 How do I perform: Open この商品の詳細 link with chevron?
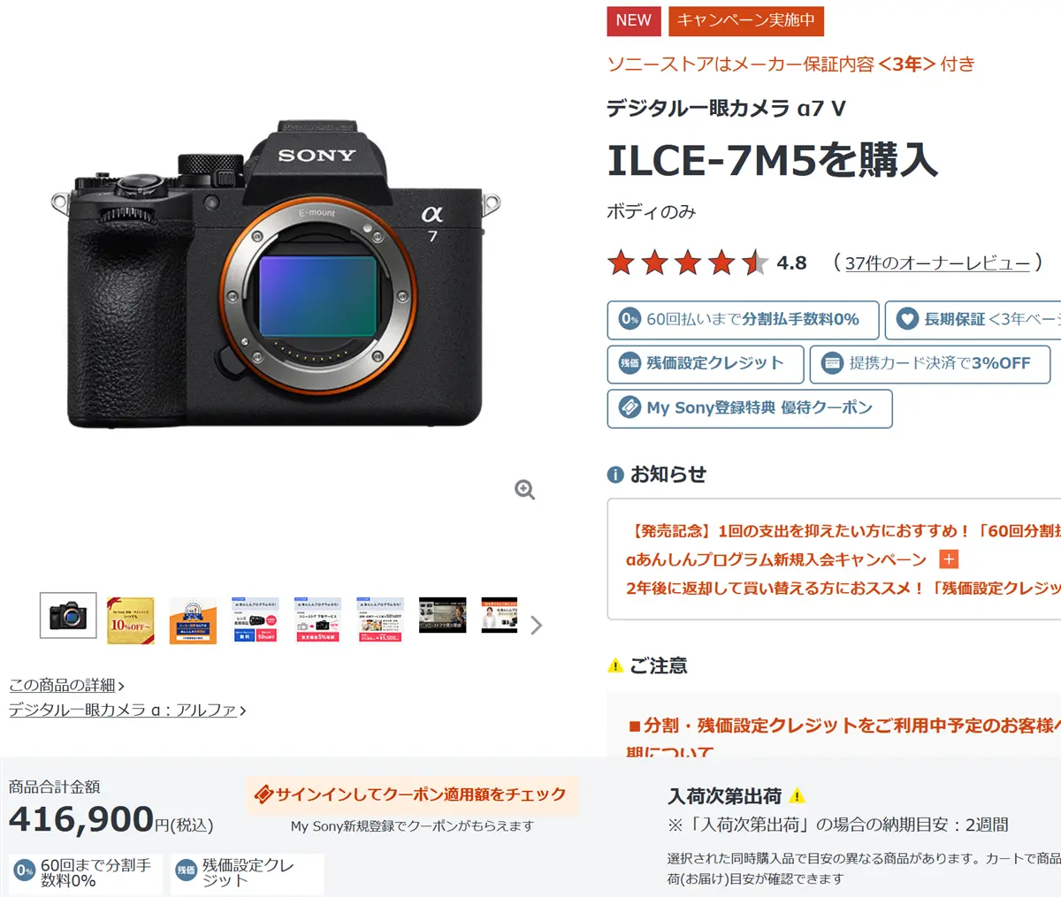(x=67, y=685)
